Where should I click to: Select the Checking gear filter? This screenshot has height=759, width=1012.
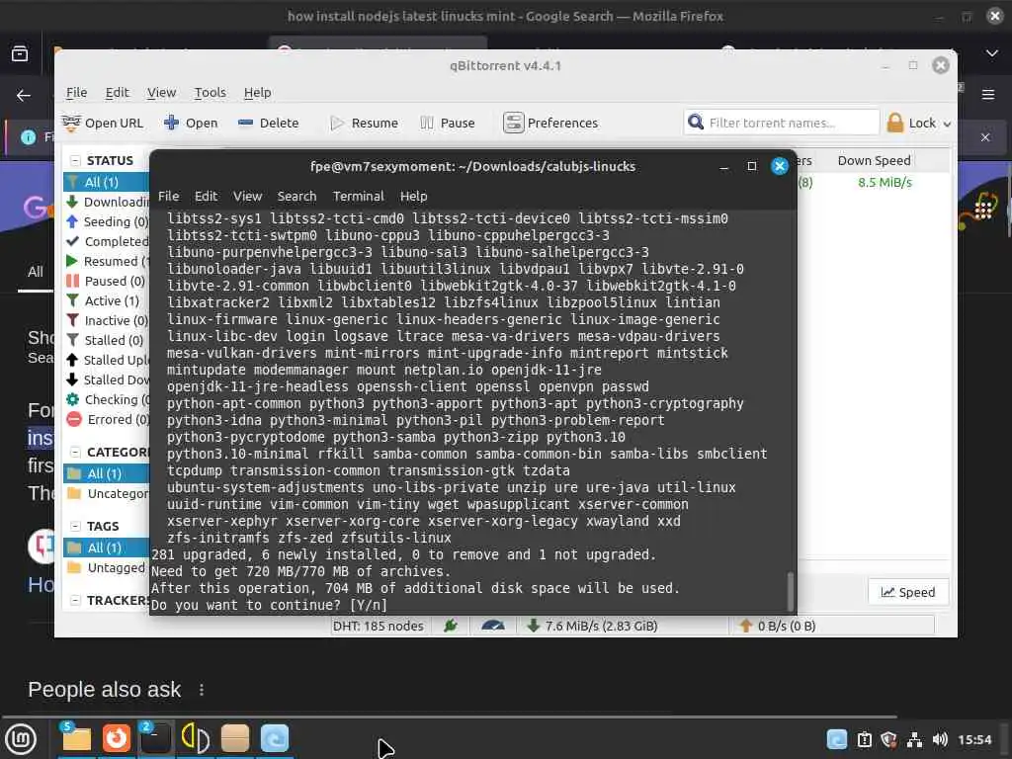(107, 399)
